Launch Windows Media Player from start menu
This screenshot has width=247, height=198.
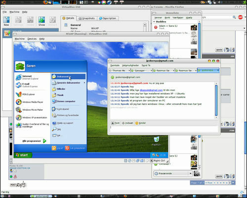[x=30, y=102]
